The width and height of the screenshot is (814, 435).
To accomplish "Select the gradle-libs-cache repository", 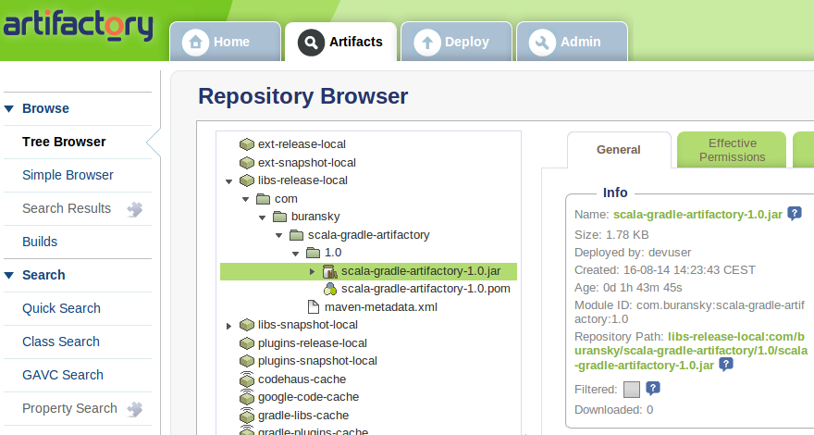I will (x=303, y=416).
